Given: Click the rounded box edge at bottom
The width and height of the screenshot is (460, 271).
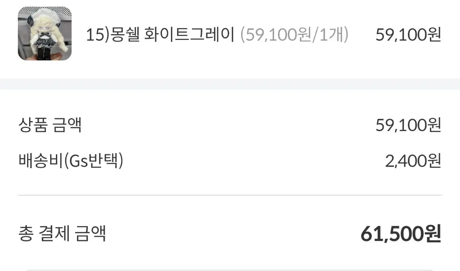Looking at the screenshot, I should point(230,270).
